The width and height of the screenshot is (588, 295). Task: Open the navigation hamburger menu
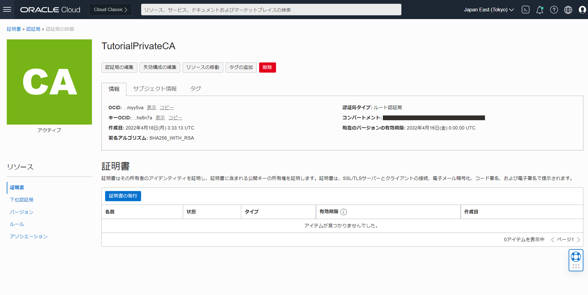pyautogui.click(x=7, y=9)
